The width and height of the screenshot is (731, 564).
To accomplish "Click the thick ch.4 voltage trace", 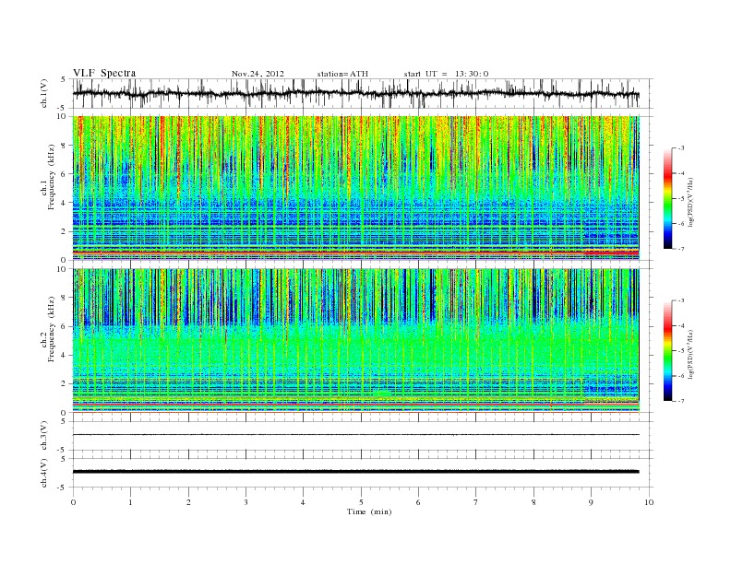I will click(x=355, y=472).
